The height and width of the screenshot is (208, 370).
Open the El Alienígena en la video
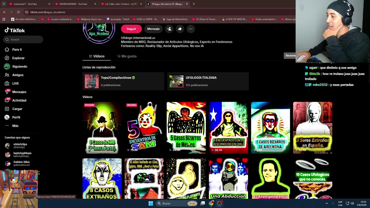271,179
